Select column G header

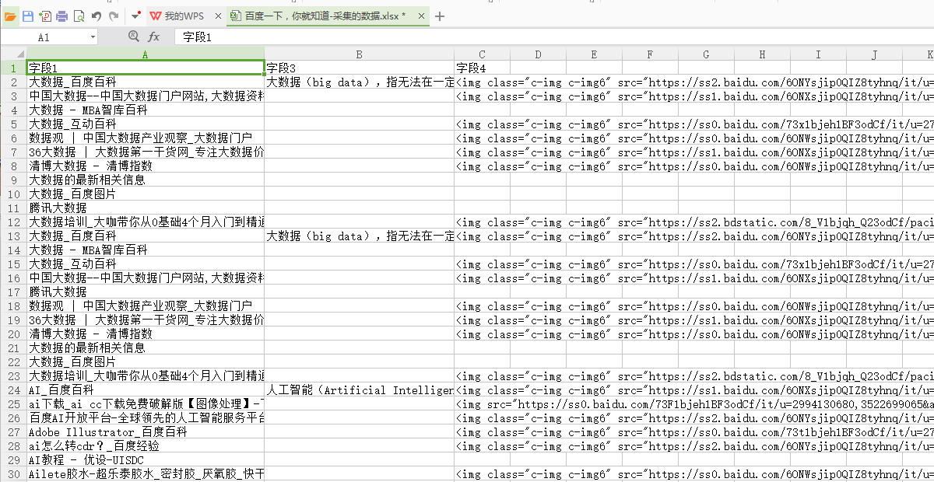707,54
